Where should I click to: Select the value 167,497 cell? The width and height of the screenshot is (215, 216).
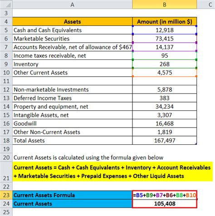click(165, 140)
